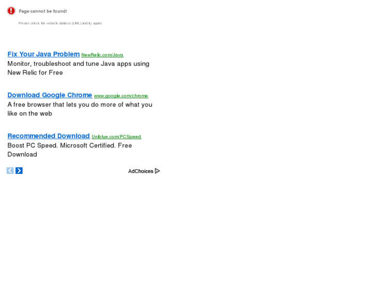Visit the www.google.com/chrome URL link
This screenshot has width=376, height=282.
pyautogui.click(x=121, y=96)
